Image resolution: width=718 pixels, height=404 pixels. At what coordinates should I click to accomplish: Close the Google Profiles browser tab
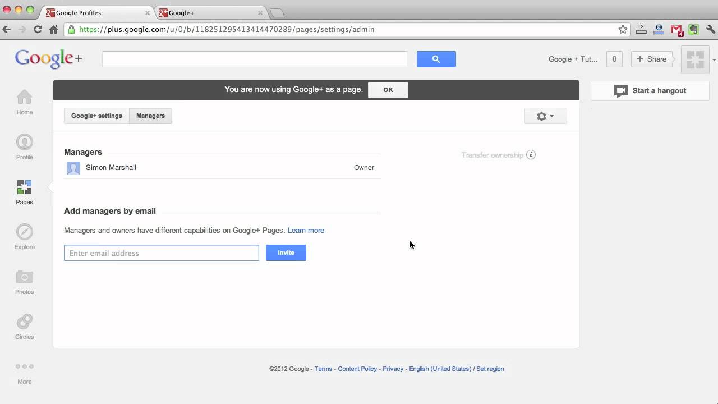tap(148, 13)
